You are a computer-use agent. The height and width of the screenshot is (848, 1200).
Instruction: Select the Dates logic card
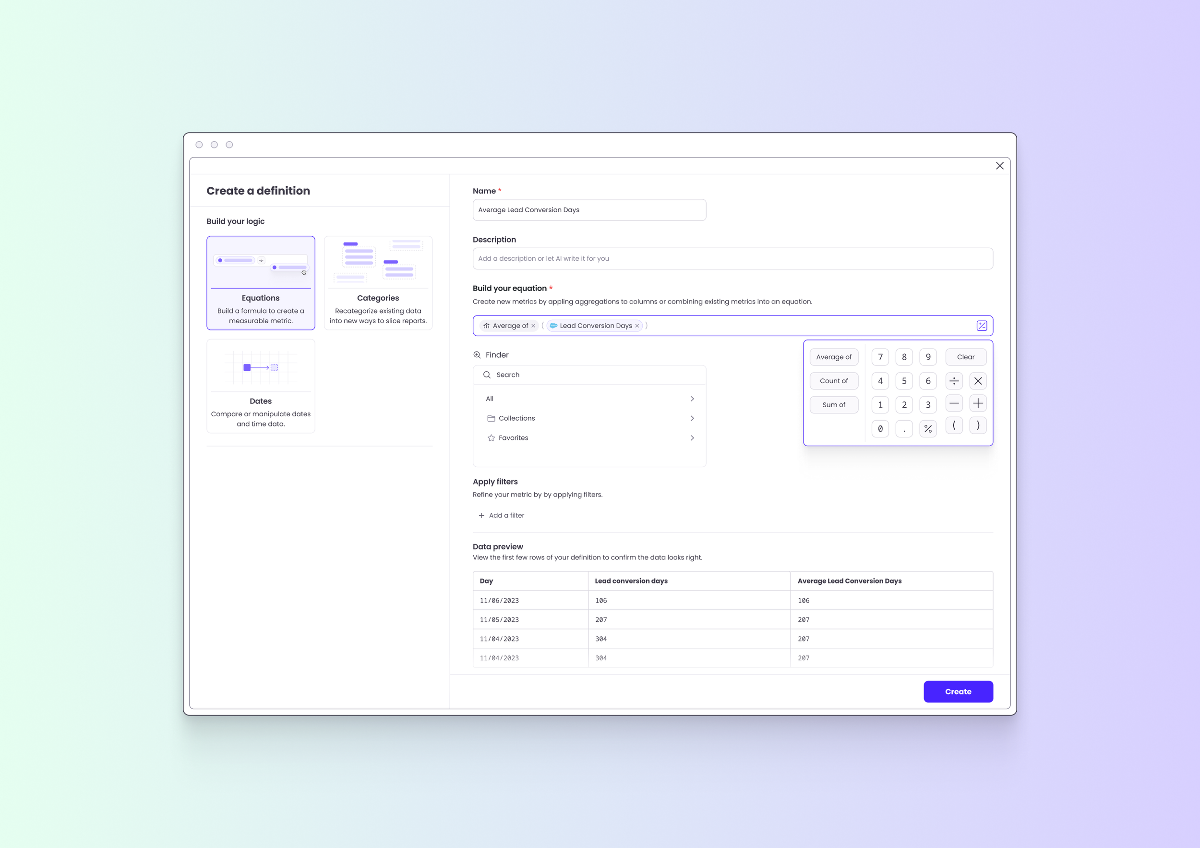[260, 386]
